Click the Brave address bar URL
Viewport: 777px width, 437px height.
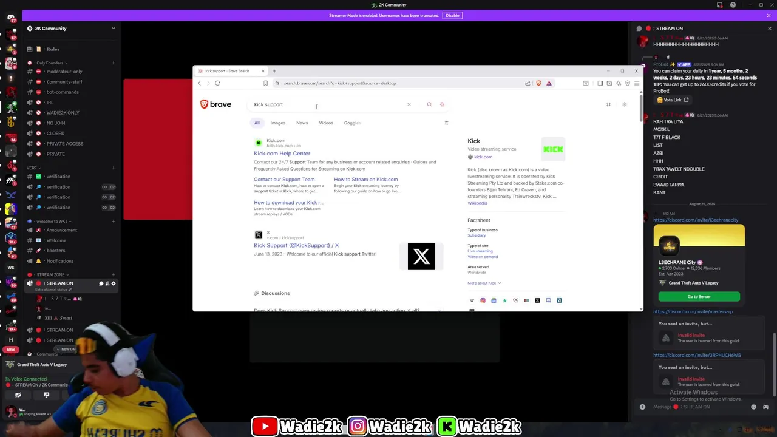[x=339, y=83]
